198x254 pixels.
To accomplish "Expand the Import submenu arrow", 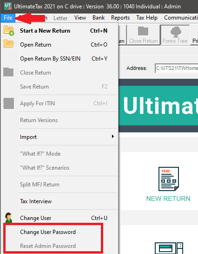I will coord(113,137).
